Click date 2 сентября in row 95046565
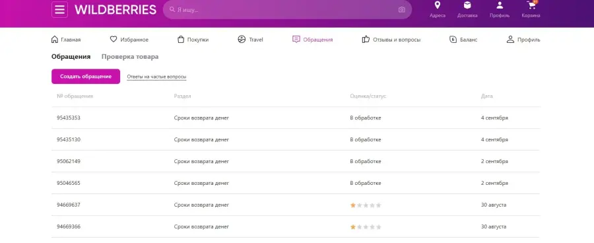 (494, 183)
